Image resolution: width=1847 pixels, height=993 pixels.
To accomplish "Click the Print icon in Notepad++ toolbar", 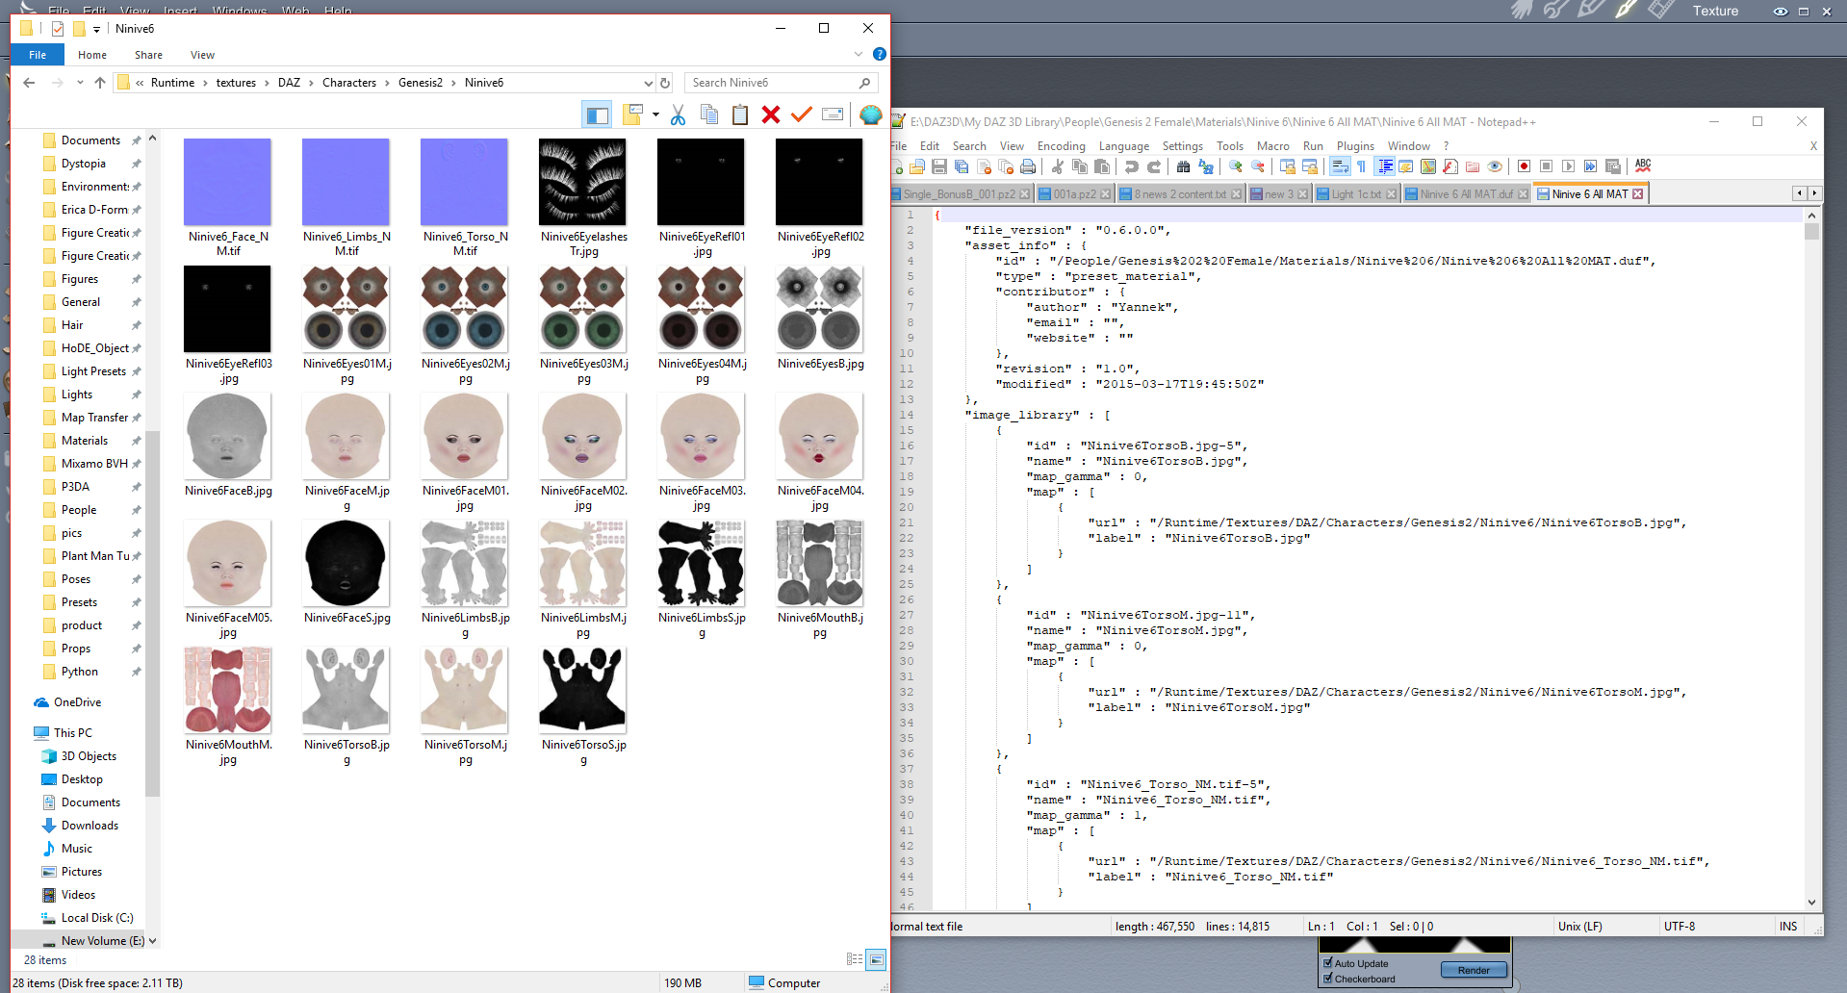I will [x=1028, y=166].
